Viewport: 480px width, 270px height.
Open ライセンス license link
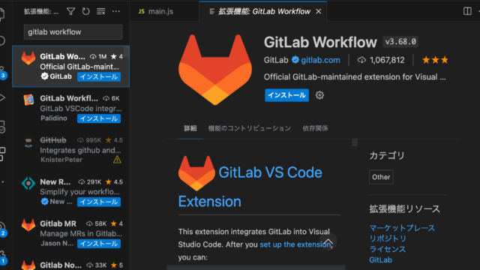click(388, 249)
